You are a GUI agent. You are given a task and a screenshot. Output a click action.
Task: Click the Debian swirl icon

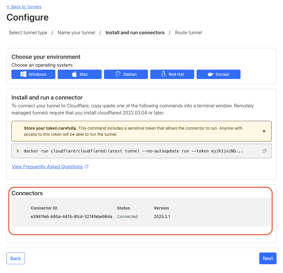[x=118, y=74]
